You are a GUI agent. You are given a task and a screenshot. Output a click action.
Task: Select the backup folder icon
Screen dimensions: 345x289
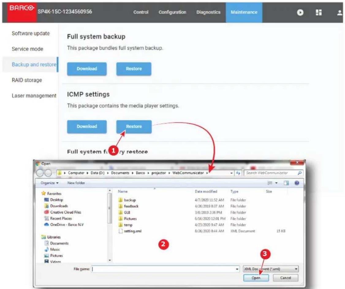tap(120, 200)
